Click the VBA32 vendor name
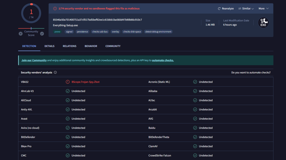Viewport: 286px width, 160px height. click(25, 82)
